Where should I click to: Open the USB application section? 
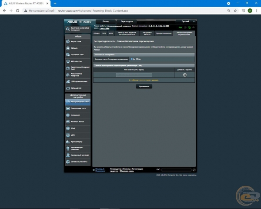click(78, 81)
